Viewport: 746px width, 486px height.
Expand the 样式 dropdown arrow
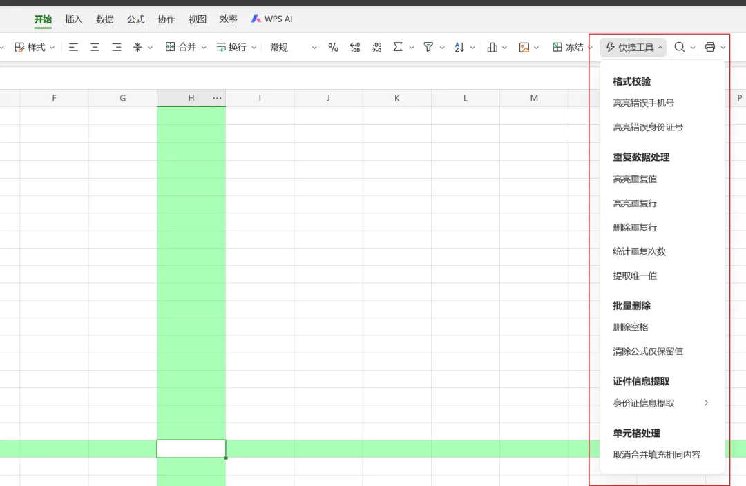click(x=52, y=48)
